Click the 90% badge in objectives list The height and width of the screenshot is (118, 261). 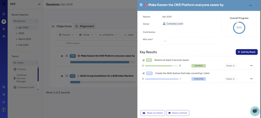[x=73, y=56]
